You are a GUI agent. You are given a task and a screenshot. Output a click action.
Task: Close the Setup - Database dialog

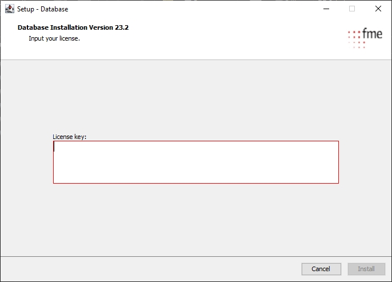pos(378,9)
